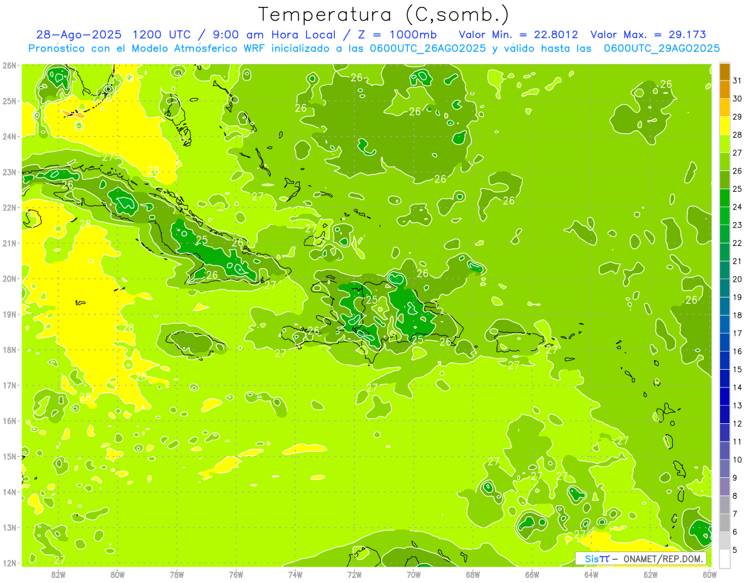Click the 74W longitude axis label
Viewport: 754px width, 583px height.
295,574
